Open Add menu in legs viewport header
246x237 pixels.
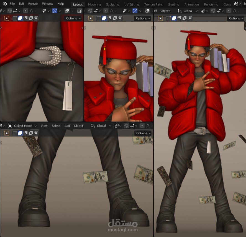tap(67, 126)
